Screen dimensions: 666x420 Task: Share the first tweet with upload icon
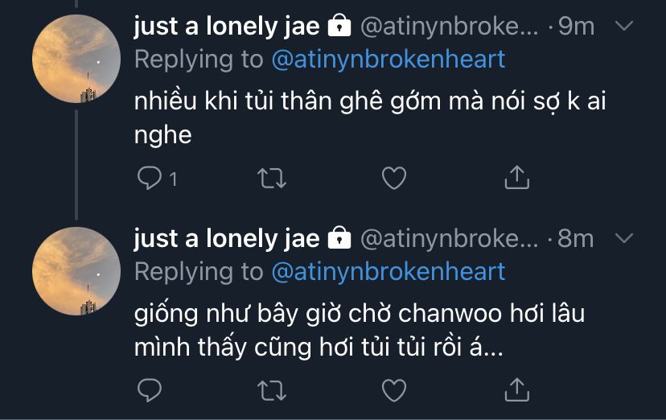pyautogui.click(x=516, y=177)
